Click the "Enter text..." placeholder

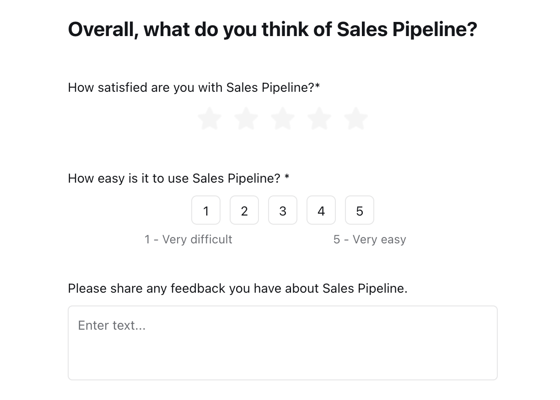tap(112, 326)
